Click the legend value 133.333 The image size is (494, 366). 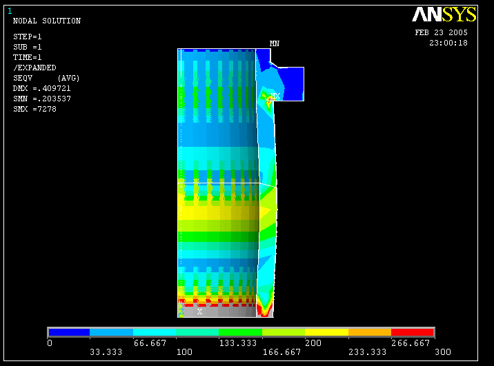pyautogui.click(x=238, y=343)
